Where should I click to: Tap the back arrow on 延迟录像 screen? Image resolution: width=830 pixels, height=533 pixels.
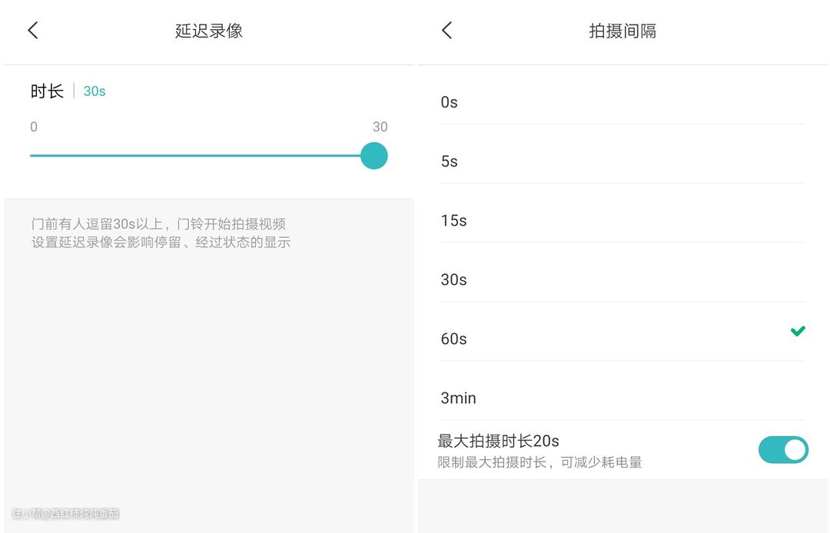pyautogui.click(x=33, y=31)
